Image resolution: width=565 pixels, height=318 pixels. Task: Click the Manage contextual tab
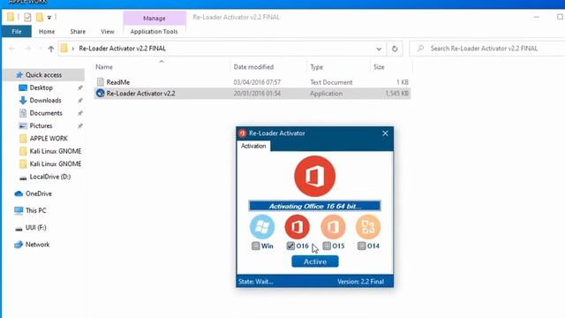point(154,18)
